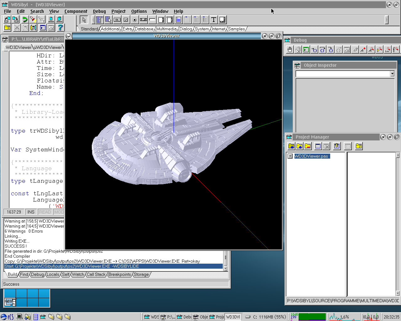Switch to Call Stack tab in output pane
The image size is (401, 321).
tap(96, 274)
